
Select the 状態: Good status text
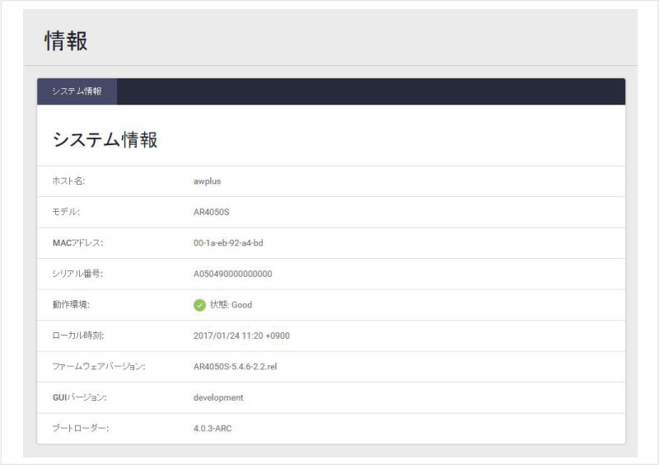(231, 305)
